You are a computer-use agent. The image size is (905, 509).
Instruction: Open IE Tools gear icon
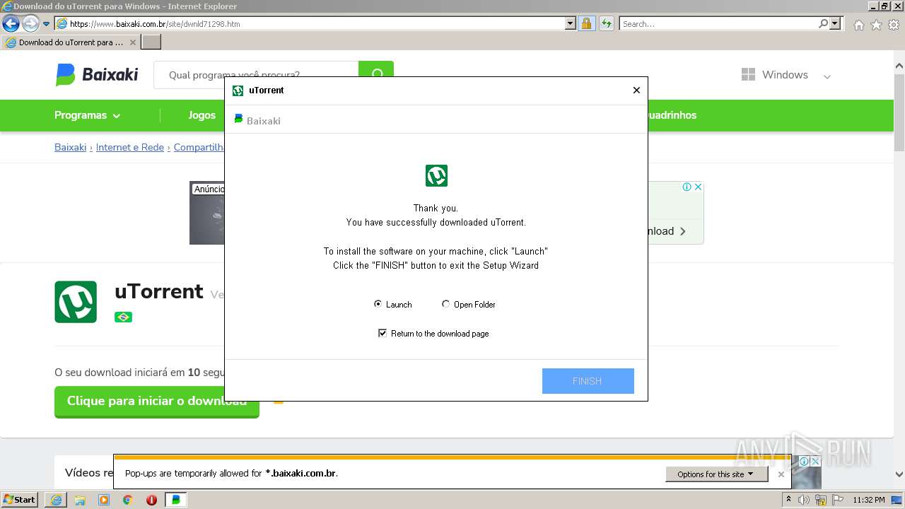coord(894,25)
